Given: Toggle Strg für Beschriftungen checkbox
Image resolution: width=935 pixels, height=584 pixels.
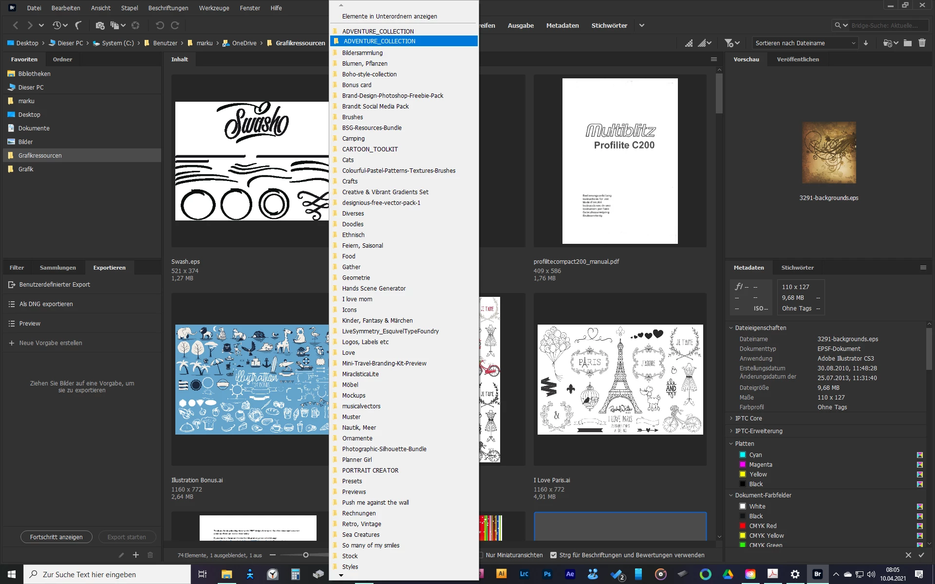Looking at the screenshot, I should [x=553, y=555].
